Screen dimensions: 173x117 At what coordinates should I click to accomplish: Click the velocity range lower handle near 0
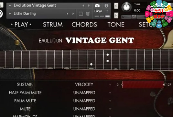(122, 84)
